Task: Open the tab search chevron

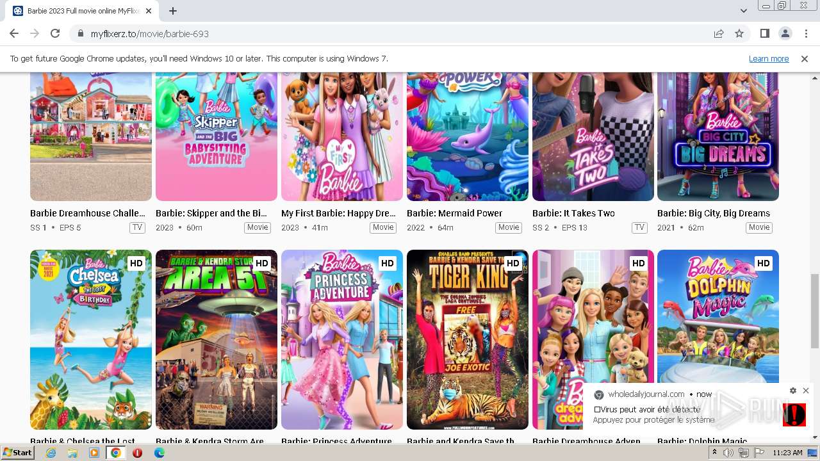Action: coord(744,11)
